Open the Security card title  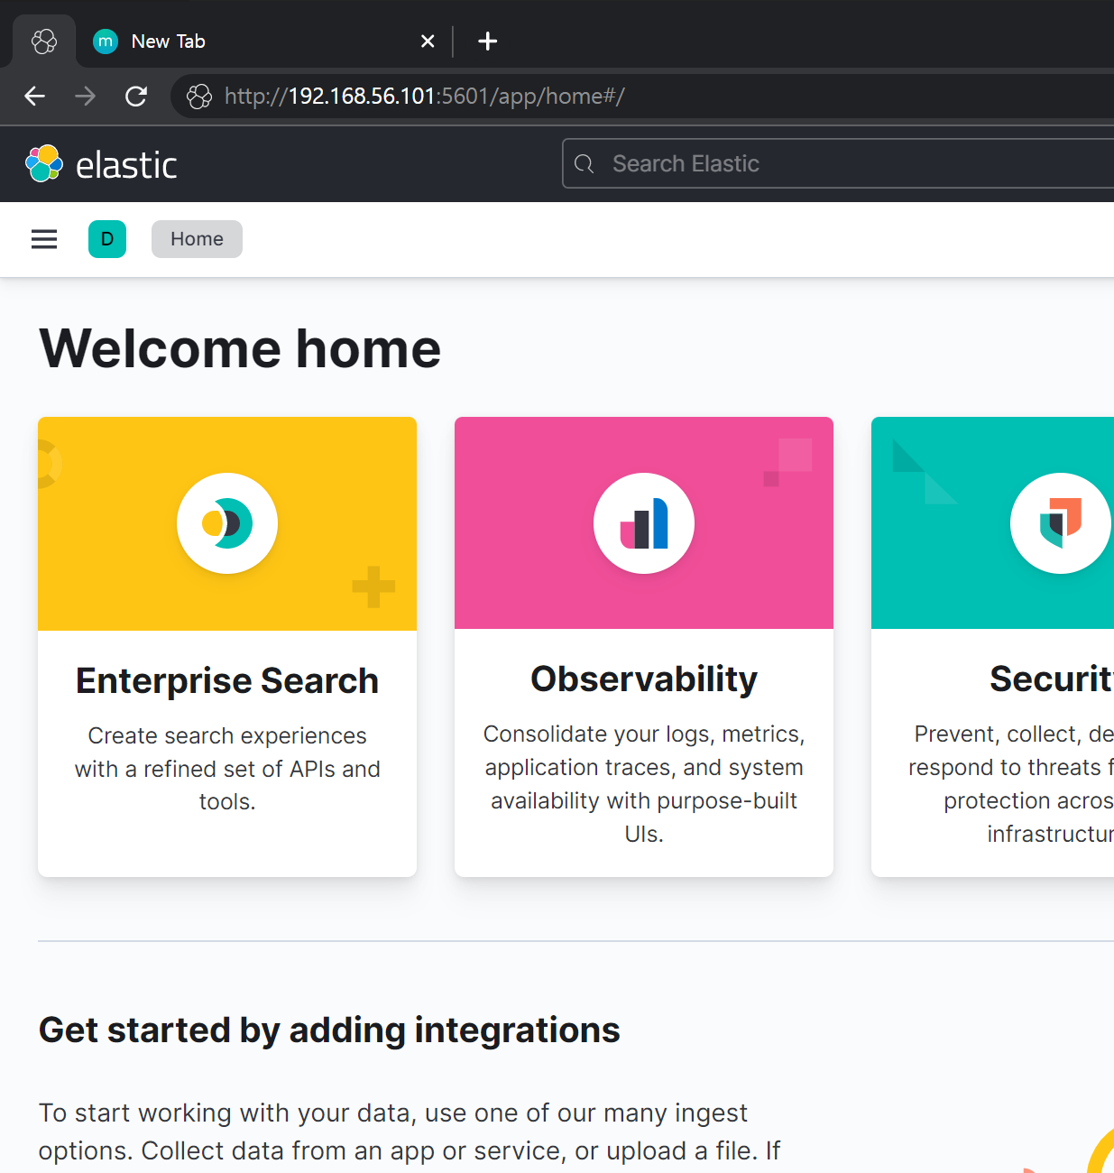pos(1052,679)
